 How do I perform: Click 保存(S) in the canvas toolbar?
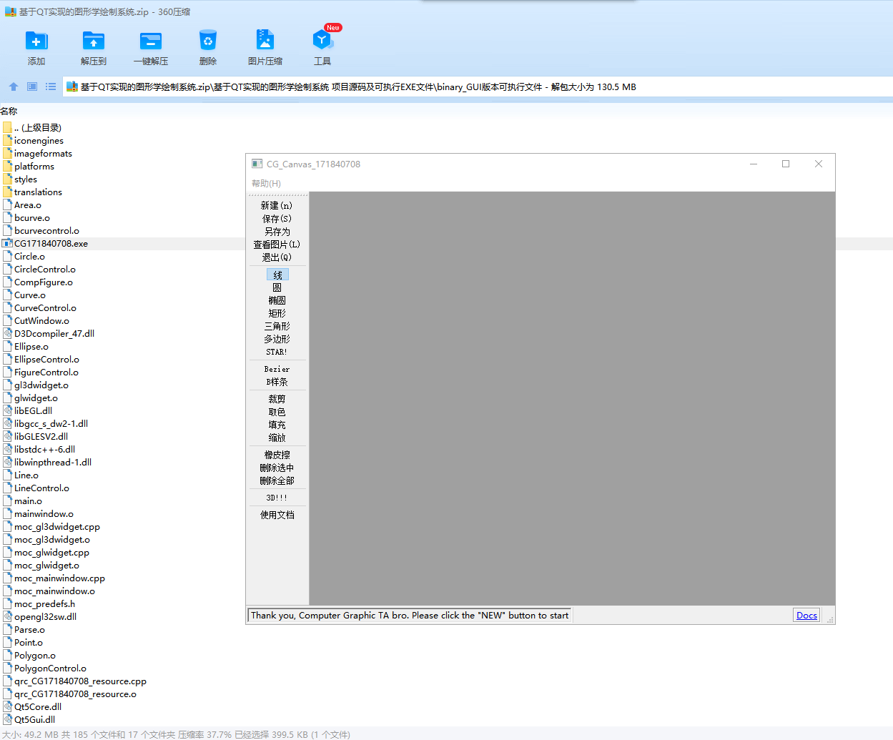[x=277, y=219]
